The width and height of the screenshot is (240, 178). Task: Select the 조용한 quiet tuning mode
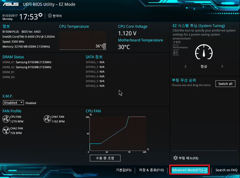(x=177, y=42)
